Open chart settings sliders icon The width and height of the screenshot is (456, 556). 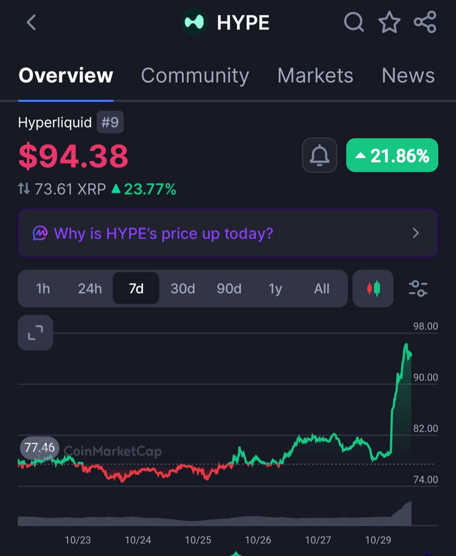pos(418,289)
